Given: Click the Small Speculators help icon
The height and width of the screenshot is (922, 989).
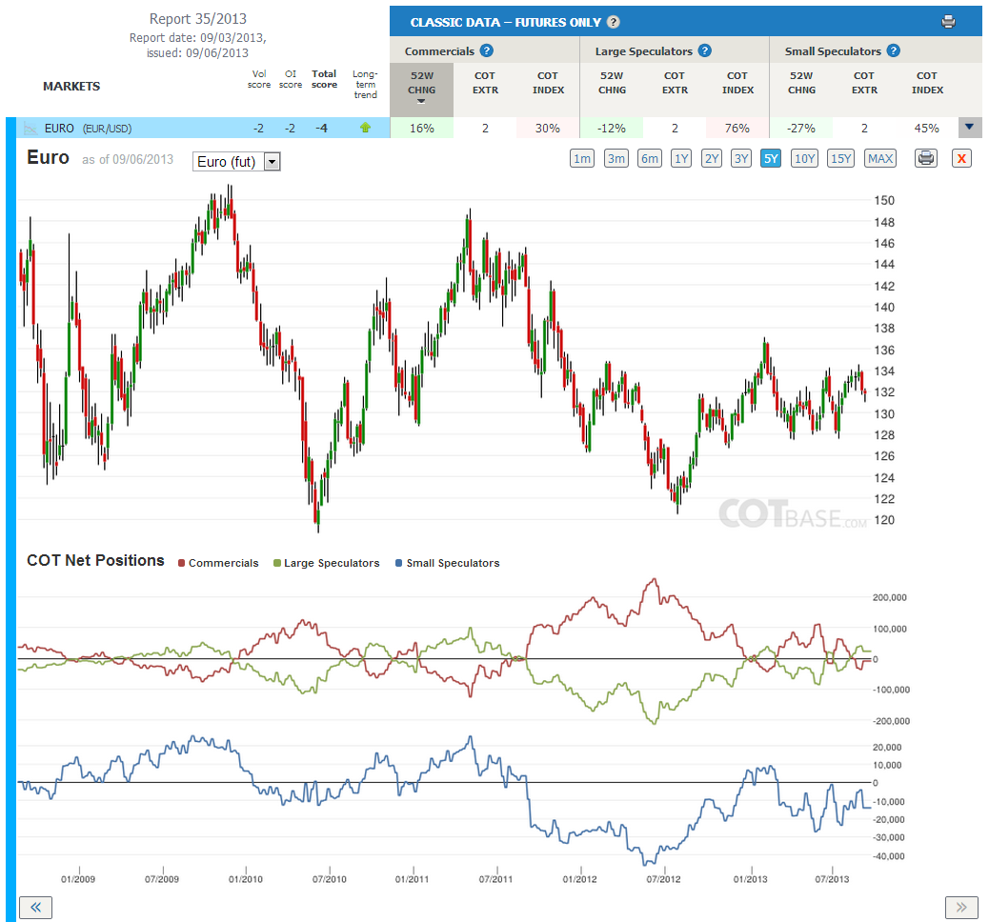Looking at the screenshot, I should 893,51.
